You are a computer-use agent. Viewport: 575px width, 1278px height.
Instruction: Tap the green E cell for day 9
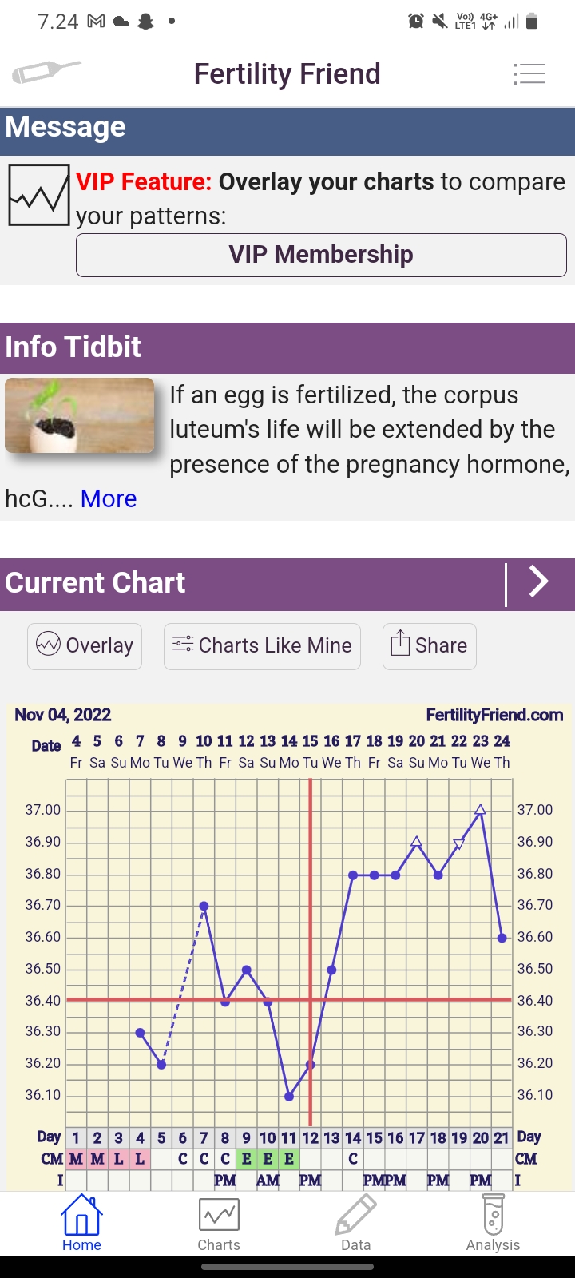246,1159
